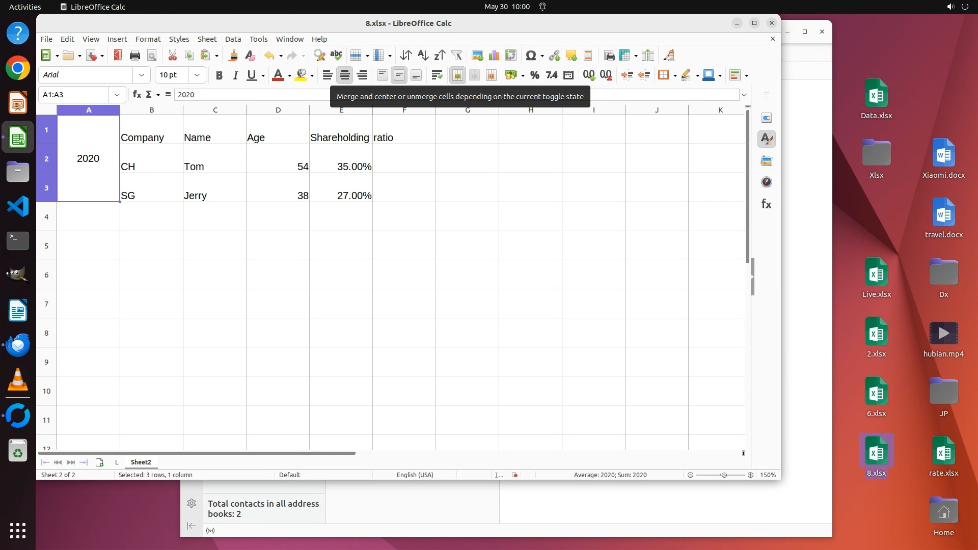Toggle Wrap Text button

pos(437,75)
